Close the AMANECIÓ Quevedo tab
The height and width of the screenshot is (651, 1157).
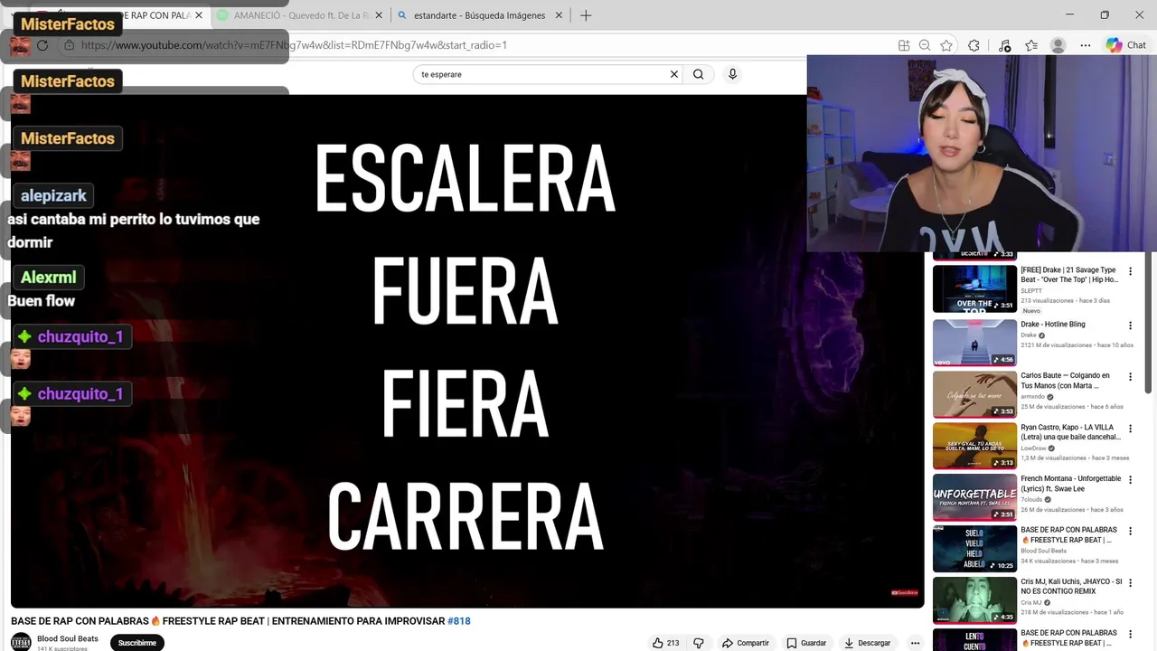379,15
